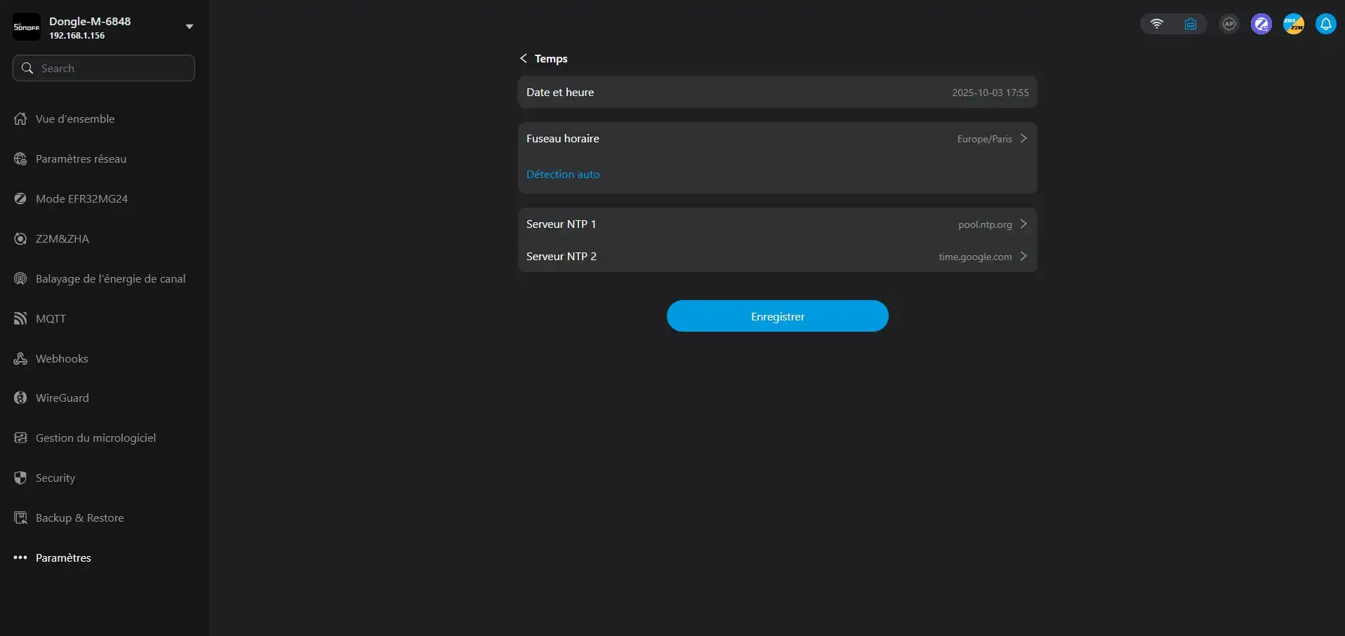The height and width of the screenshot is (636, 1345).
Task: Click the AP mode icon
Action: [1228, 24]
